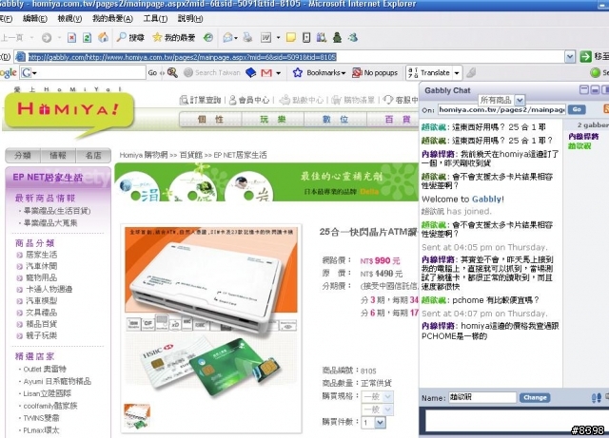Open the 我的最愛(A) menu
Viewport: 609px width, 438px height.
[112, 18]
